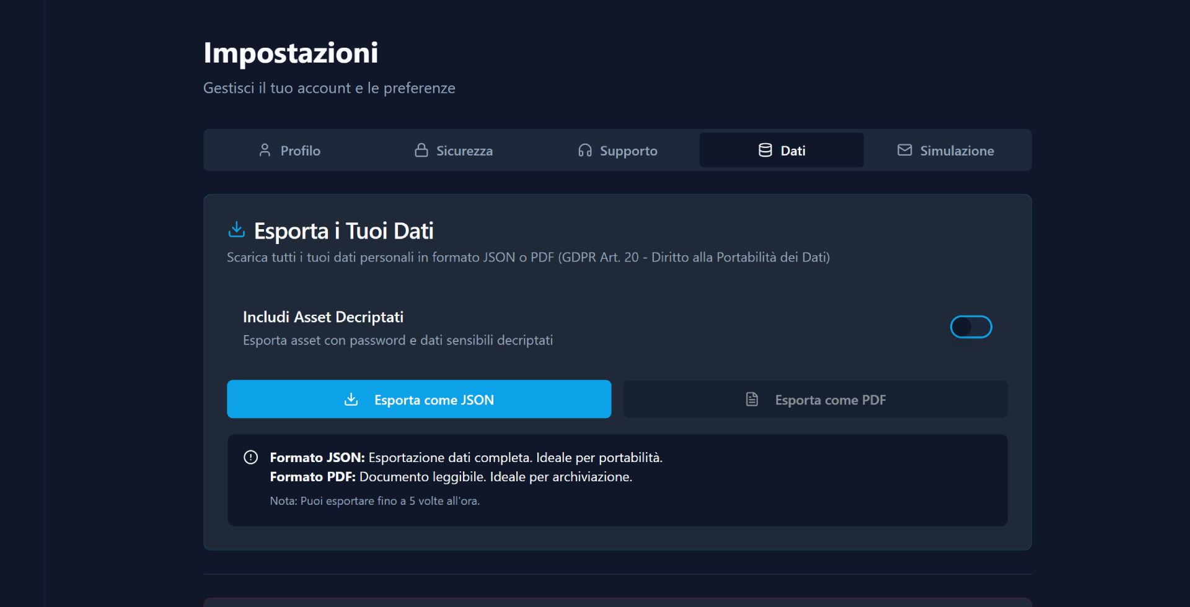Click the lock icon on the Sicurezza tab

pyautogui.click(x=421, y=150)
